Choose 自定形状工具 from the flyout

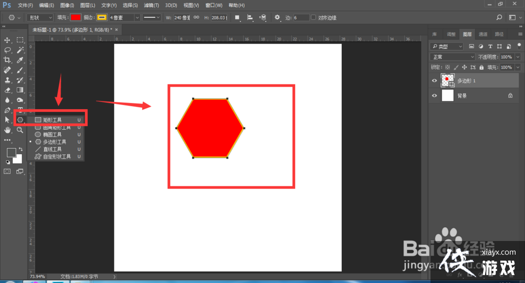point(56,156)
